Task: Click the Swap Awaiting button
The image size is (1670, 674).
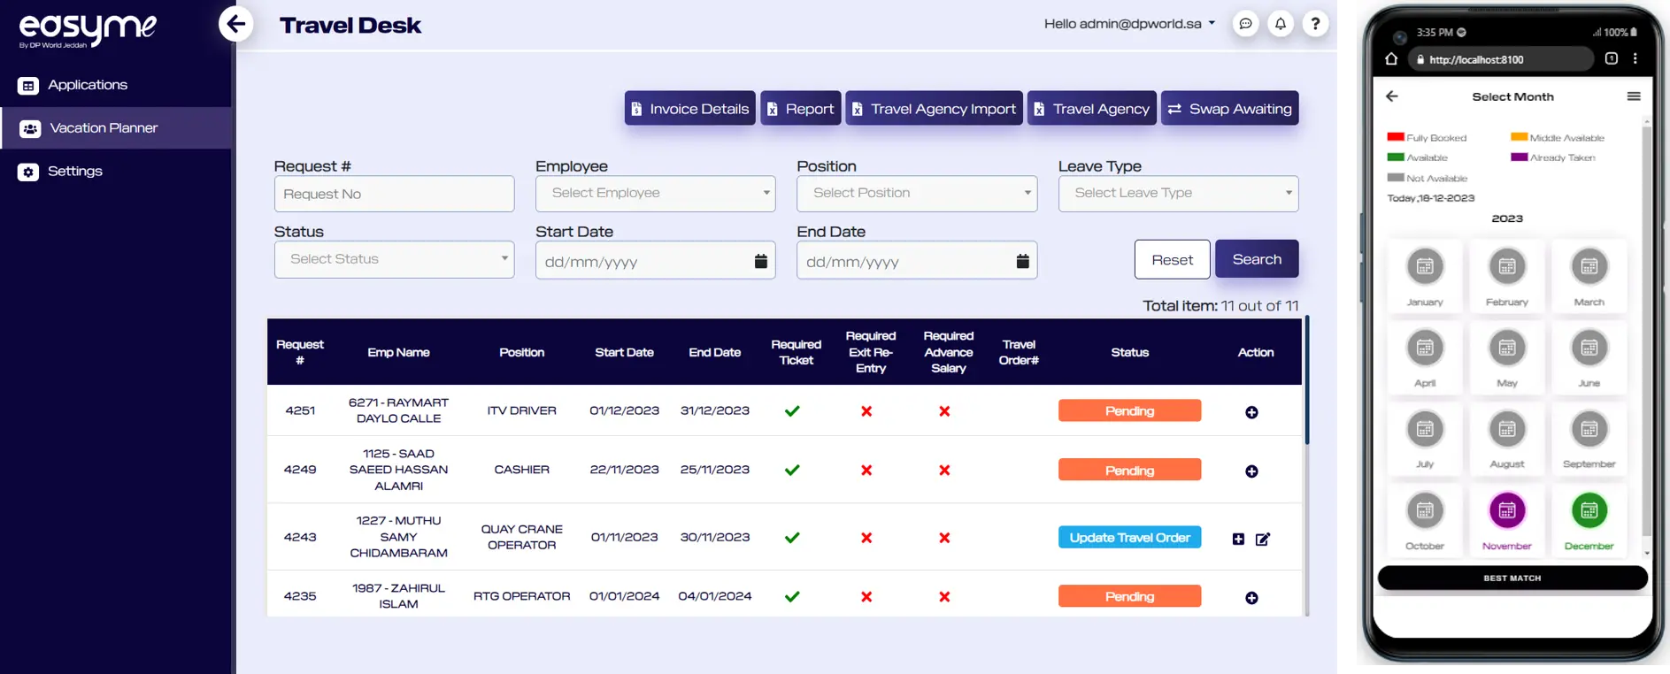Action: 1229,109
